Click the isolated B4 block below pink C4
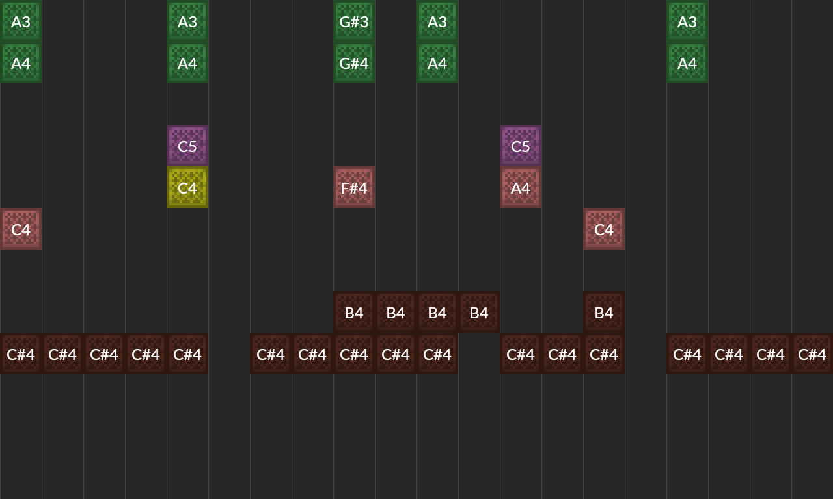Viewport: 833px width, 499px height. coord(604,312)
